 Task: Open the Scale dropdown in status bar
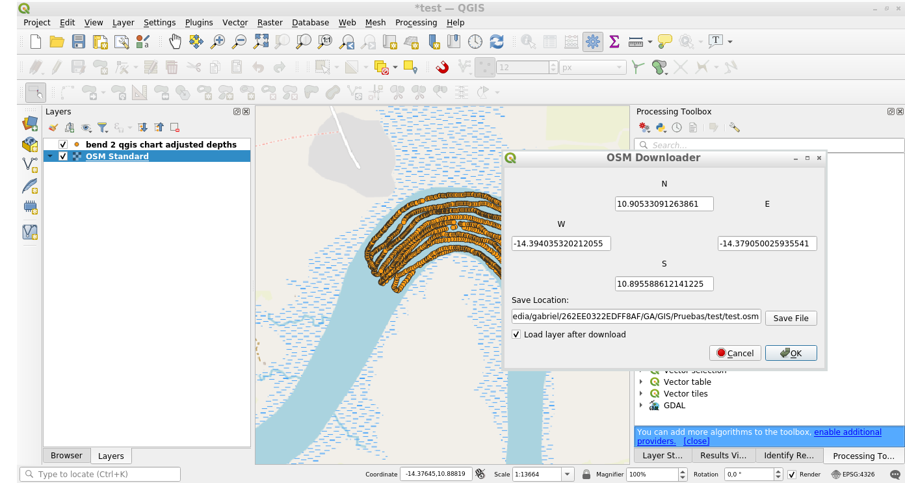pyautogui.click(x=568, y=475)
